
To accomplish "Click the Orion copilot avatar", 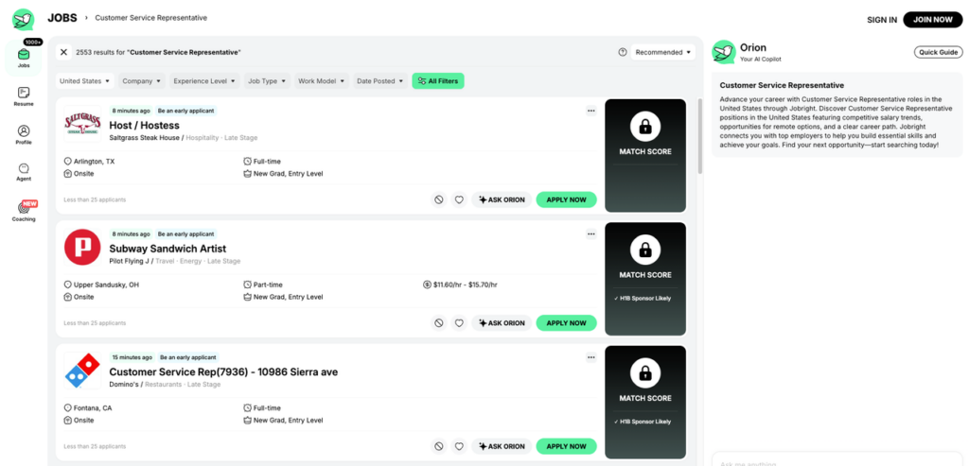I will [x=724, y=52].
